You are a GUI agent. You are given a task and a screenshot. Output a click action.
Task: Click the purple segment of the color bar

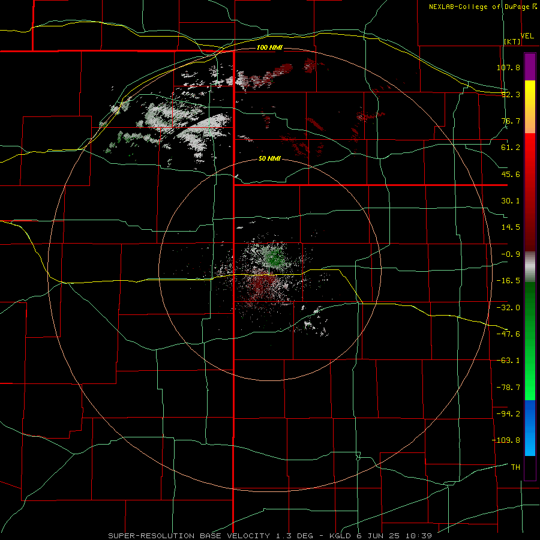(x=530, y=67)
